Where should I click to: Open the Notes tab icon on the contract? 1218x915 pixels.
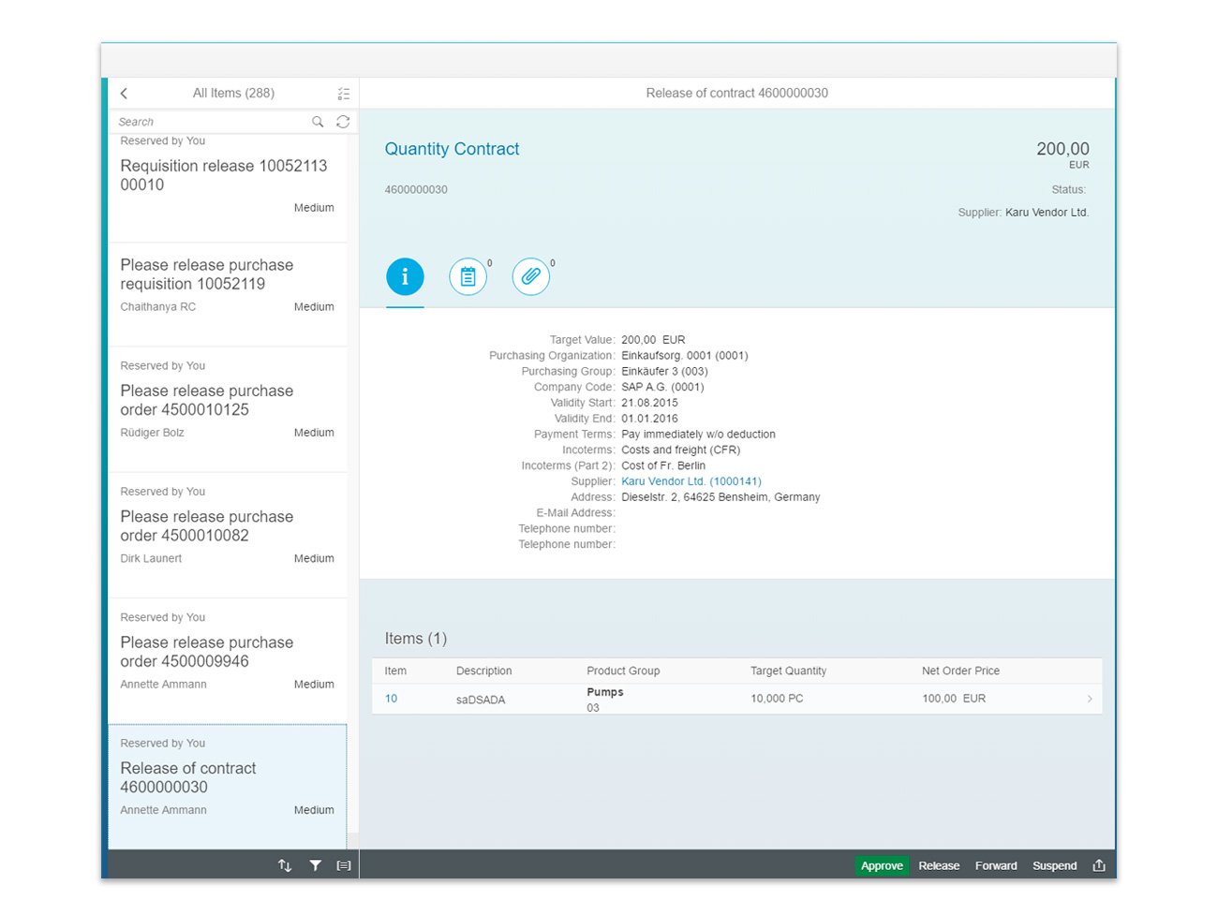(468, 276)
